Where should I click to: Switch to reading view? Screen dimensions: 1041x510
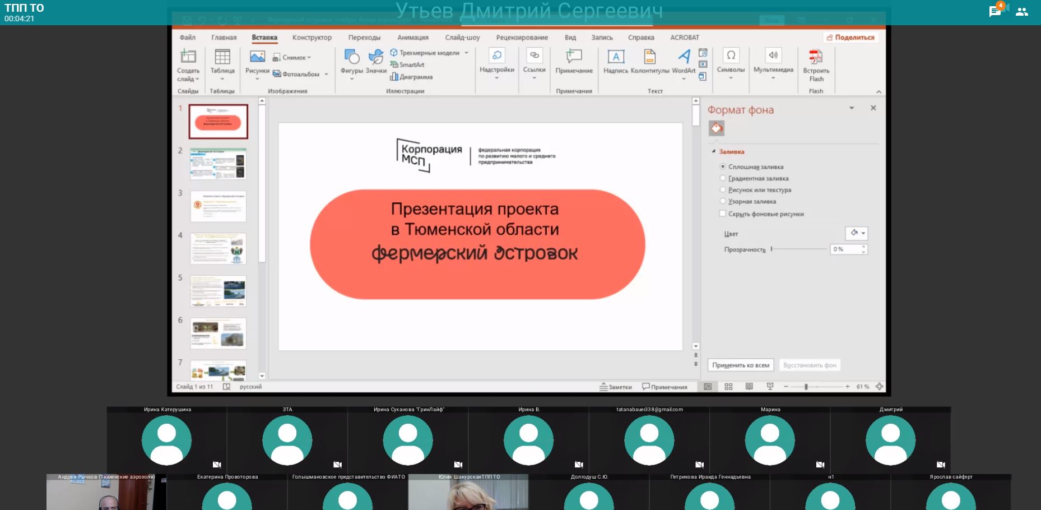749,387
